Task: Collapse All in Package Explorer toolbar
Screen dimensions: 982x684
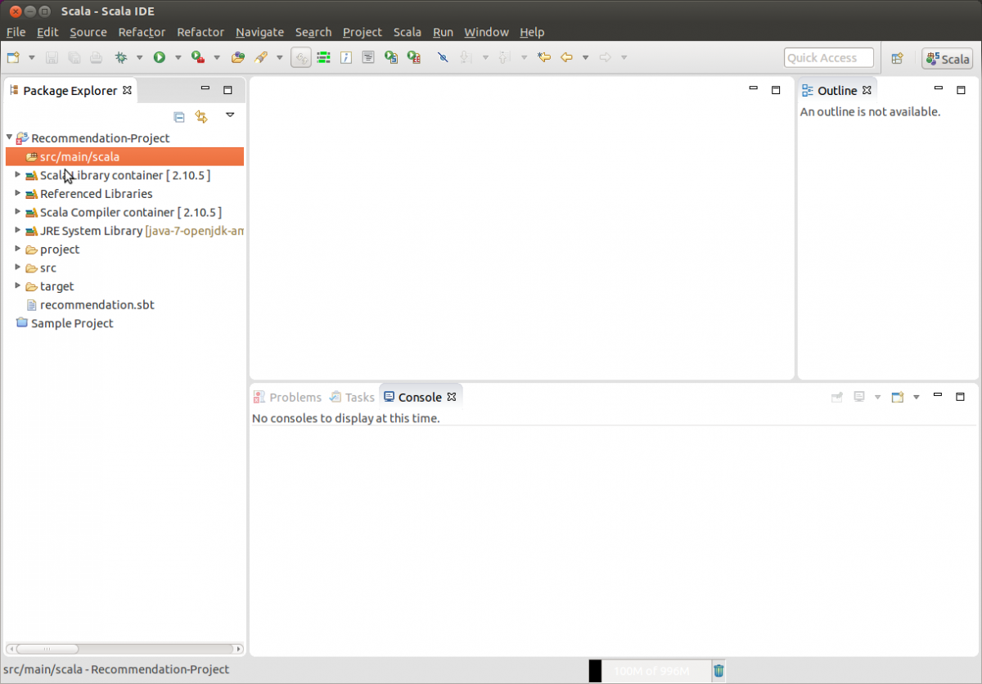Action: tap(179, 117)
